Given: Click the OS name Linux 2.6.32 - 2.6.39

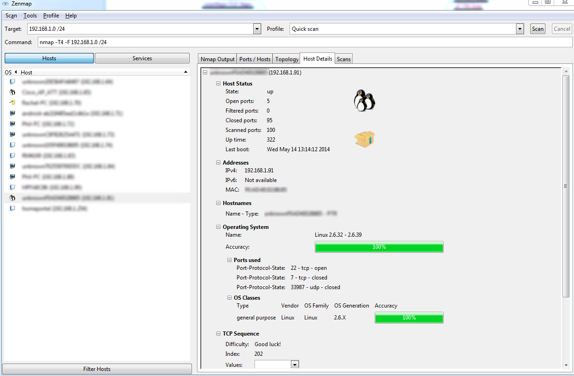Looking at the screenshot, I should click(338, 235).
